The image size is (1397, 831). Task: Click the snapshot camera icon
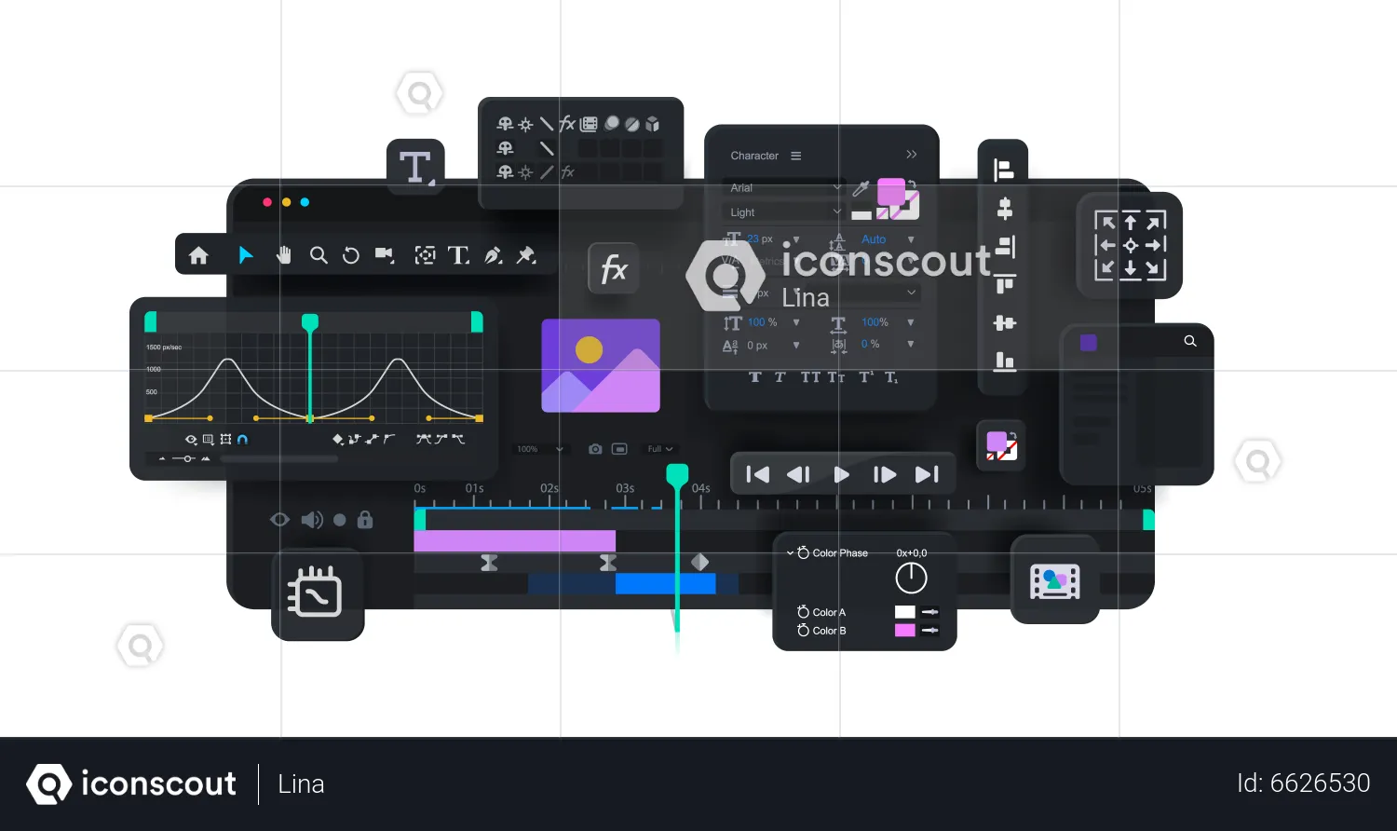pos(595,449)
